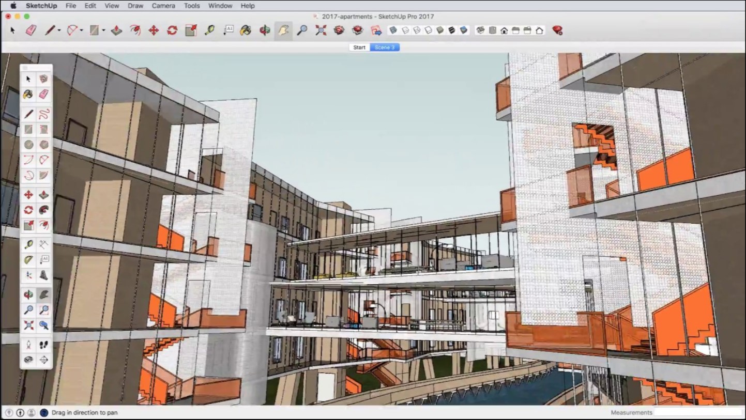Screen dimensions: 746x420
Task: Activate the Orbit tool in top toolbar
Action: pyautogui.click(x=265, y=30)
